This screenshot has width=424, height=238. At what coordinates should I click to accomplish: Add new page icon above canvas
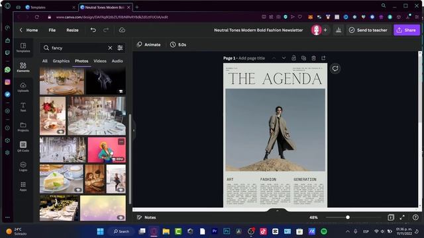pos(323,58)
